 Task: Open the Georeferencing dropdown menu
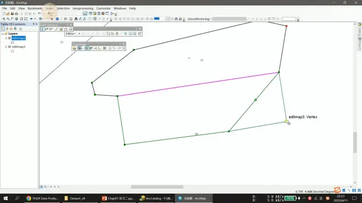tap(199, 19)
